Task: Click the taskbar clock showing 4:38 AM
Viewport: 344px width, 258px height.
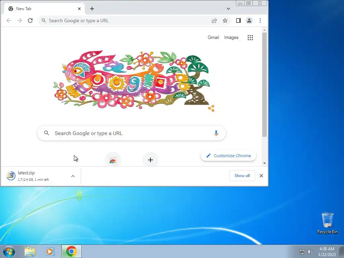Action: click(327, 252)
